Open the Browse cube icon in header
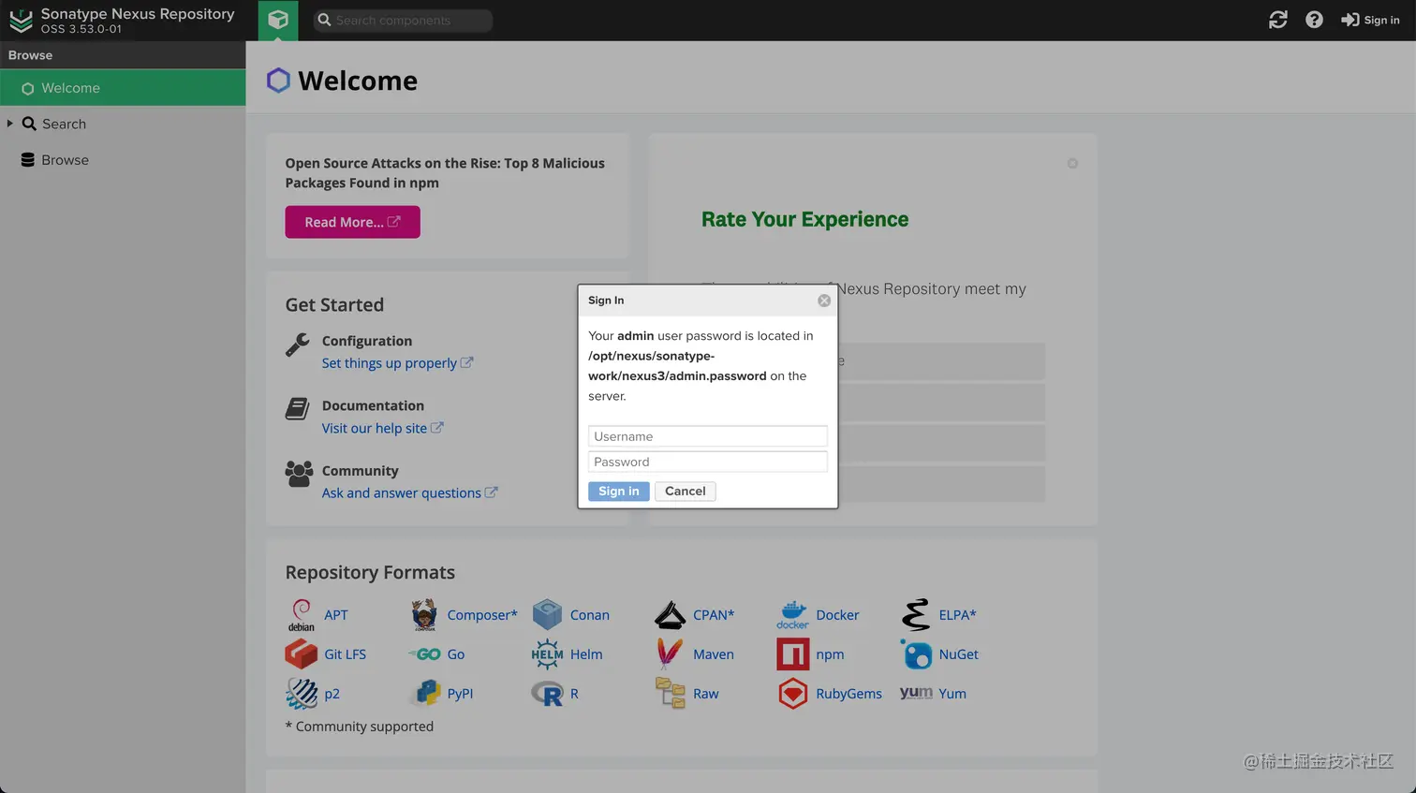Screen dimensions: 1416x793 click(278, 20)
